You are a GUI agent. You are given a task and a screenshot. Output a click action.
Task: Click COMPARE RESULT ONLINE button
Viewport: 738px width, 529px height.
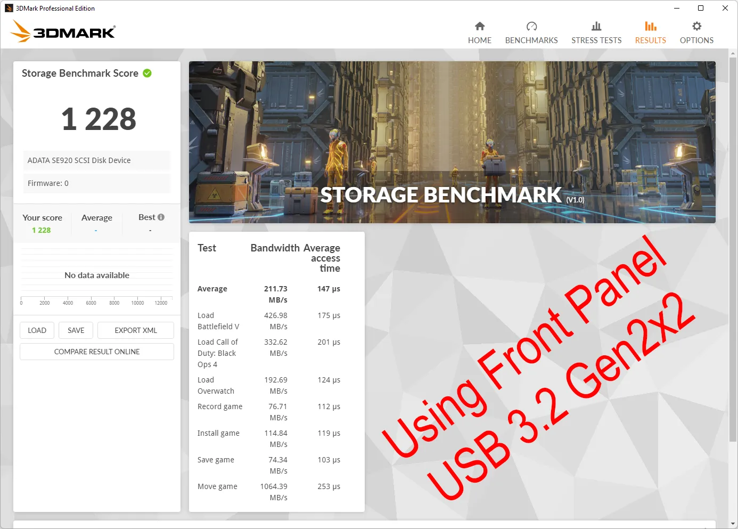pos(97,352)
